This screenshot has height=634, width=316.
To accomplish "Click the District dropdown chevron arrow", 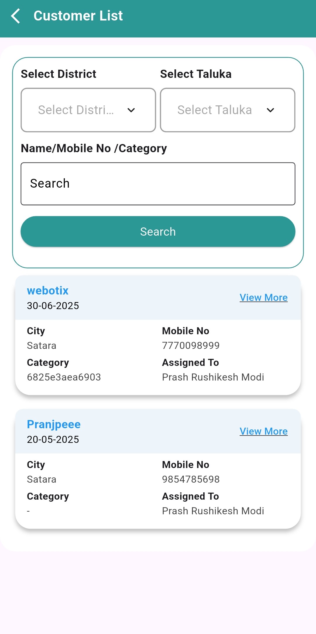I will (x=131, y=110).
